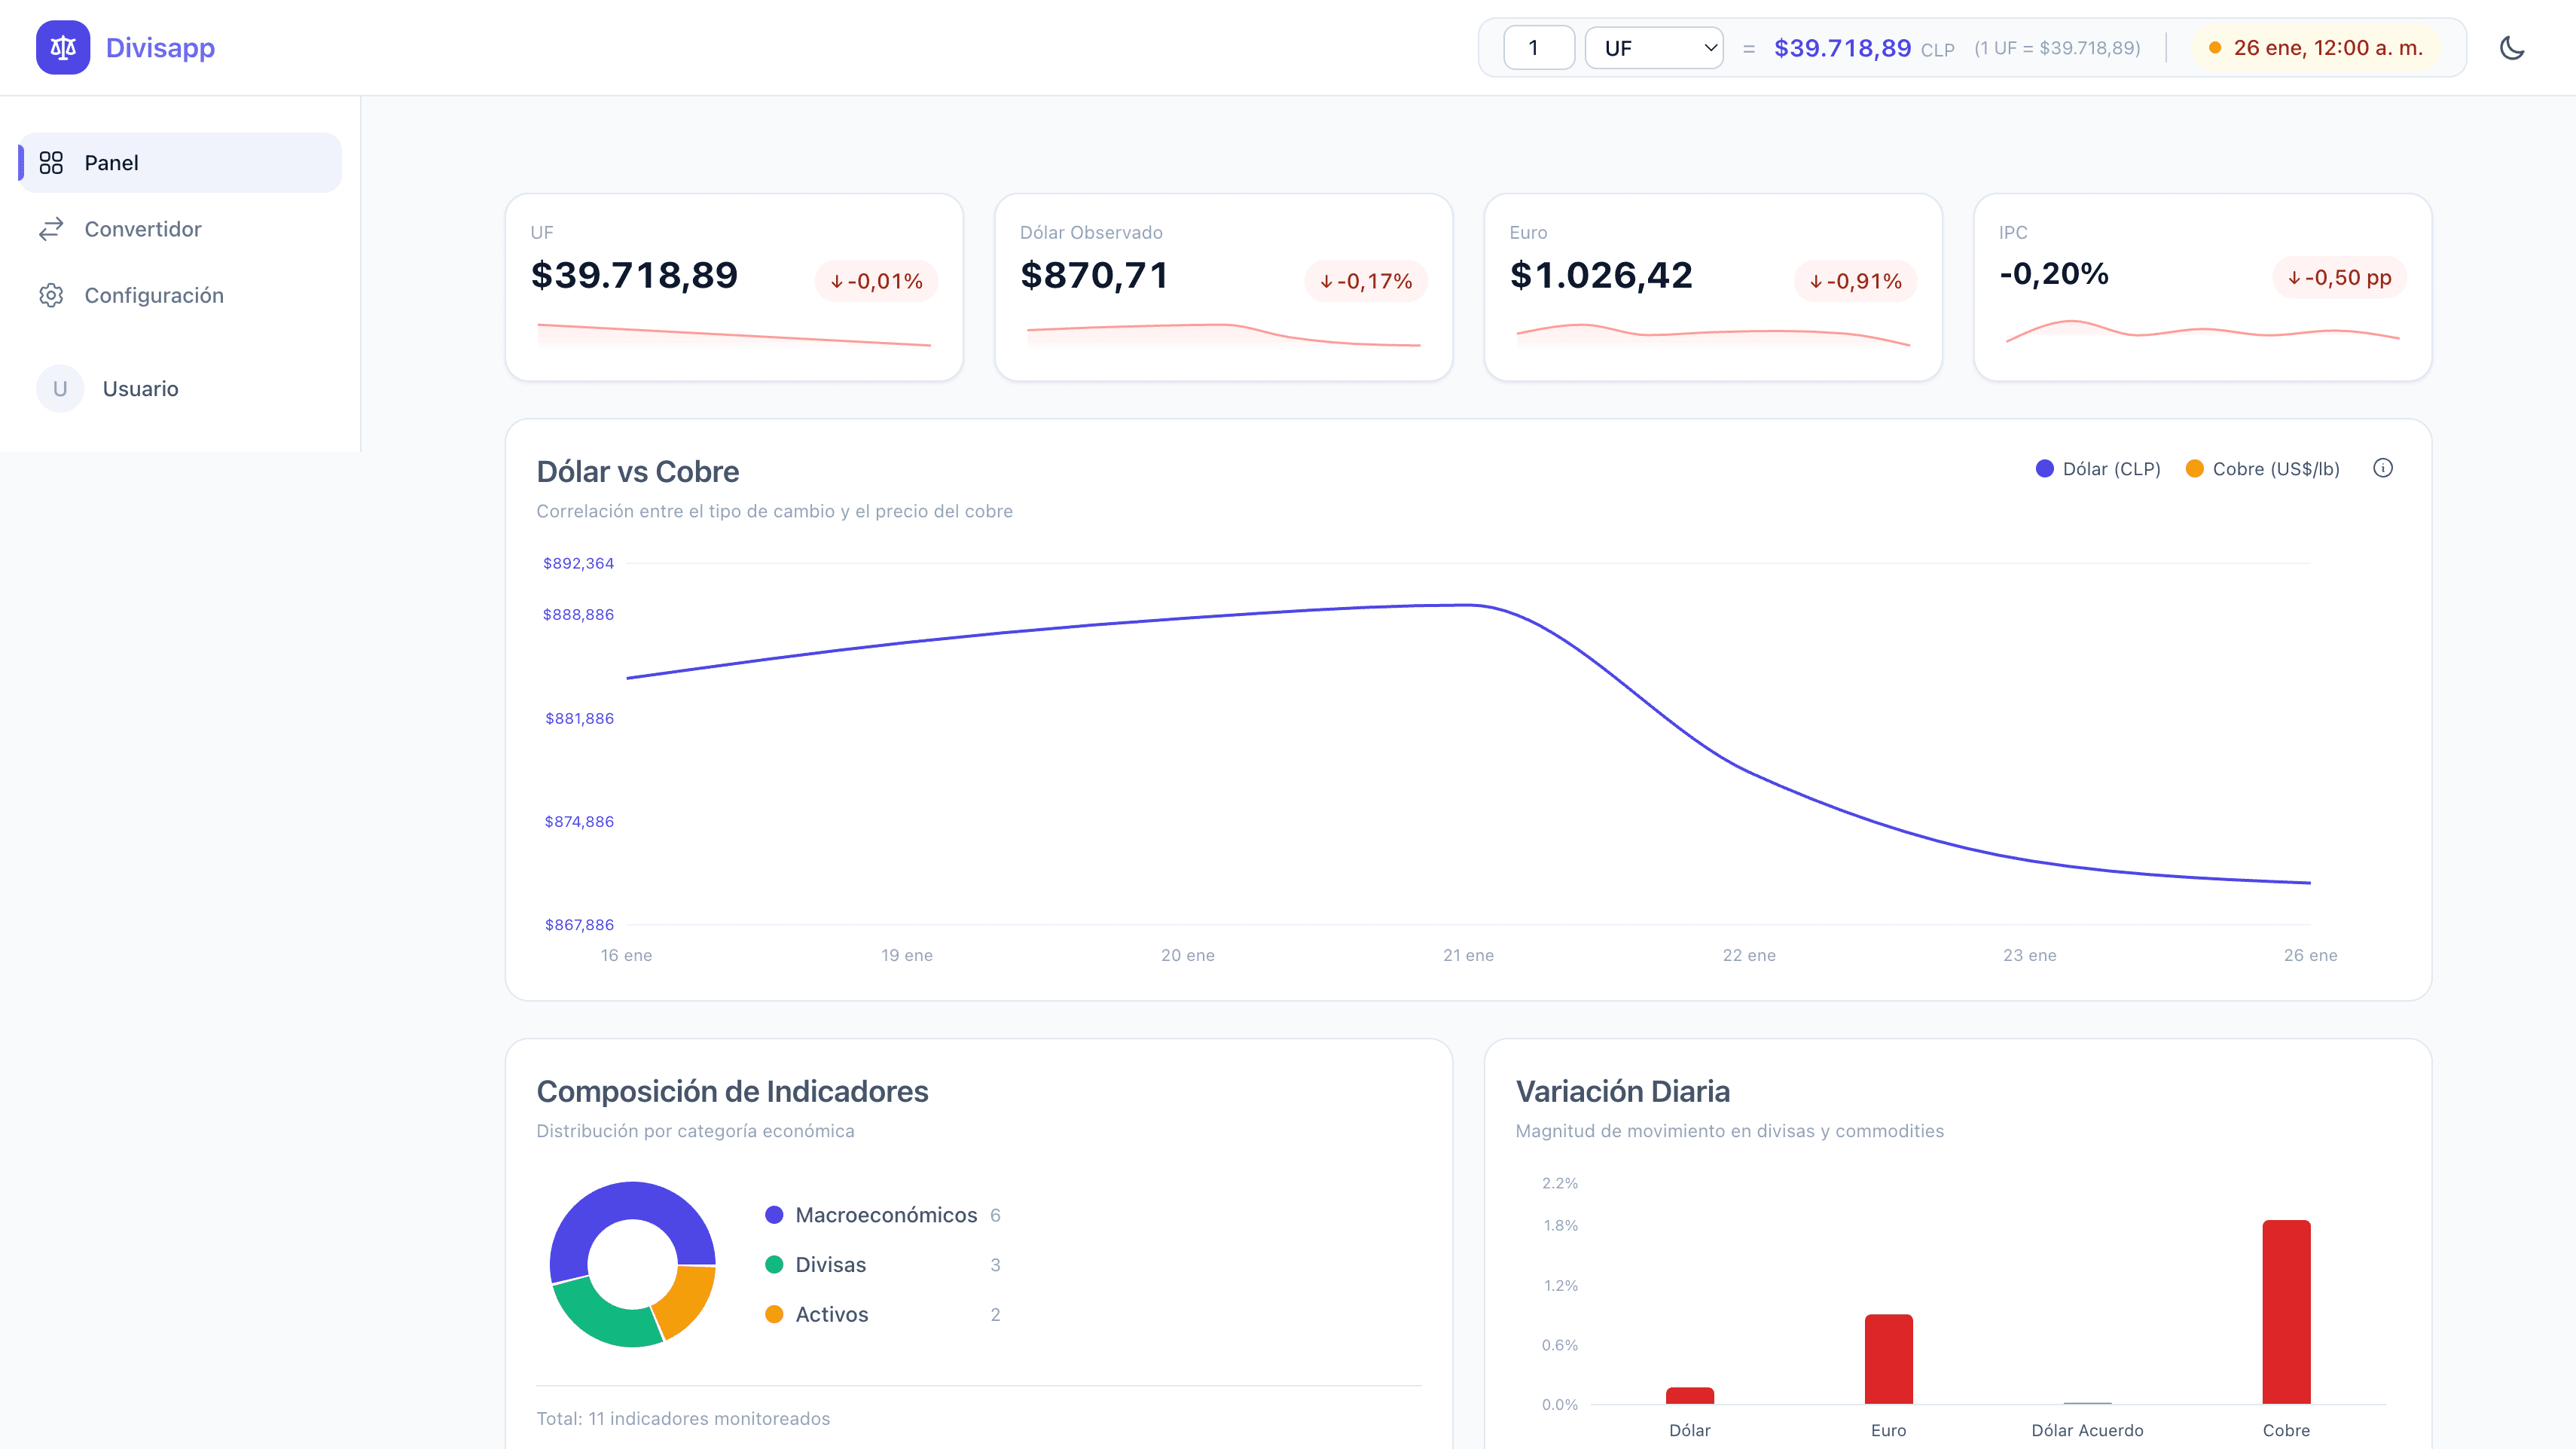This screenshot has width=2576, height=1449.
Task: Toggle the Dólar (CLP) legend visibility
Action: (2097, 468)
